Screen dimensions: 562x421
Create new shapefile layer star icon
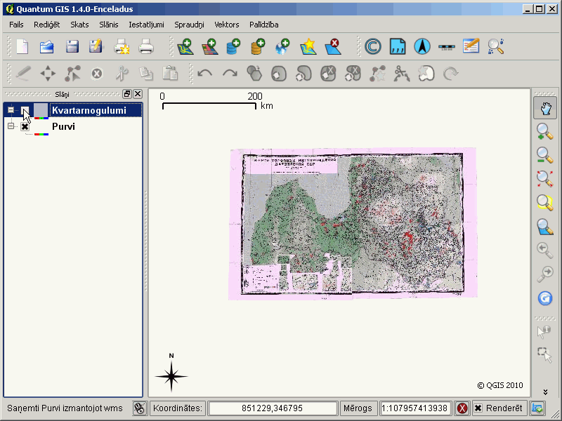(x=308, y=46)
